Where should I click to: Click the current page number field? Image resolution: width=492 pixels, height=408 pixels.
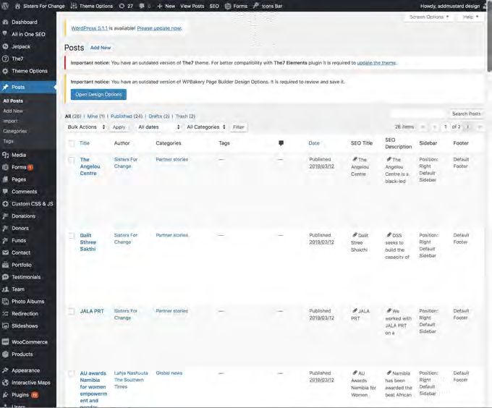click(x=445, y=127)
